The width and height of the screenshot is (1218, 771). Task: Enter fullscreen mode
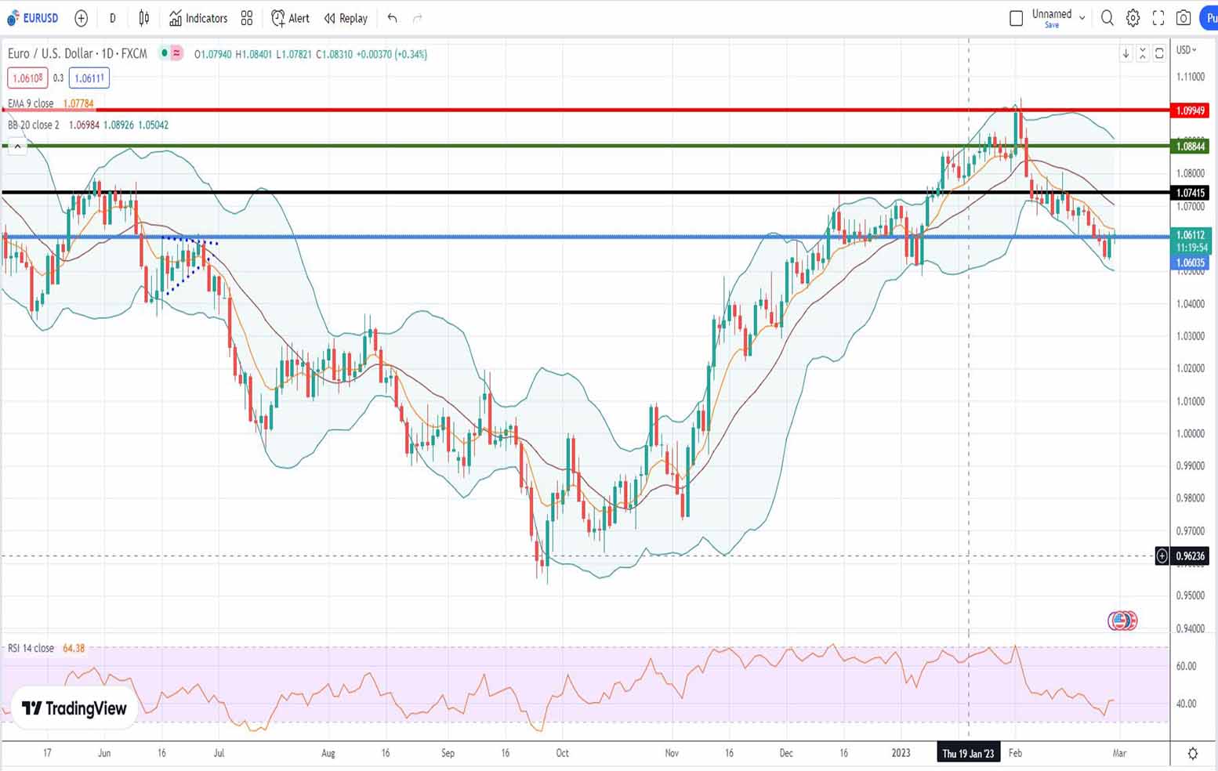1158,18
